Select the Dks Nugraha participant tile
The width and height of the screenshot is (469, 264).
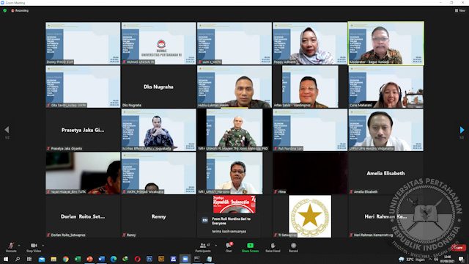158,87
